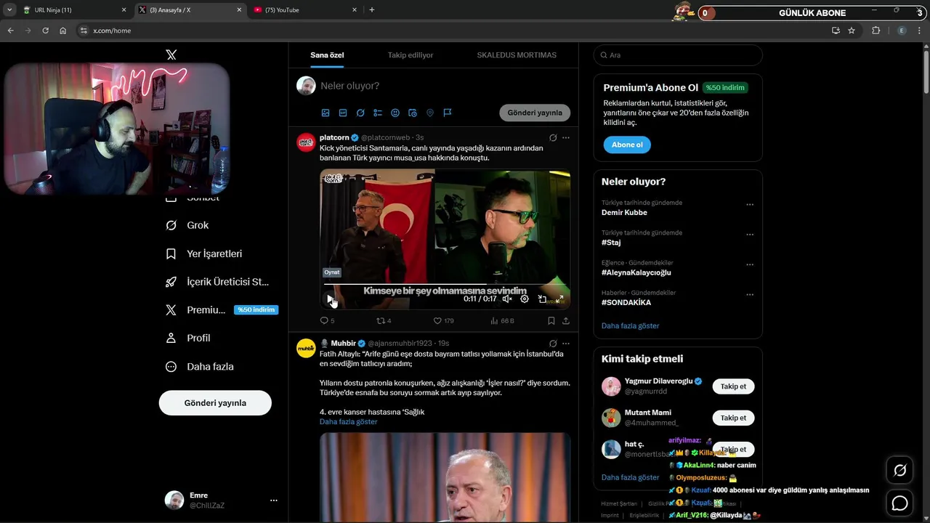930x523 pixels.
Task: Schedule the post with the calendar icon
Action: [x=413, y=113]
